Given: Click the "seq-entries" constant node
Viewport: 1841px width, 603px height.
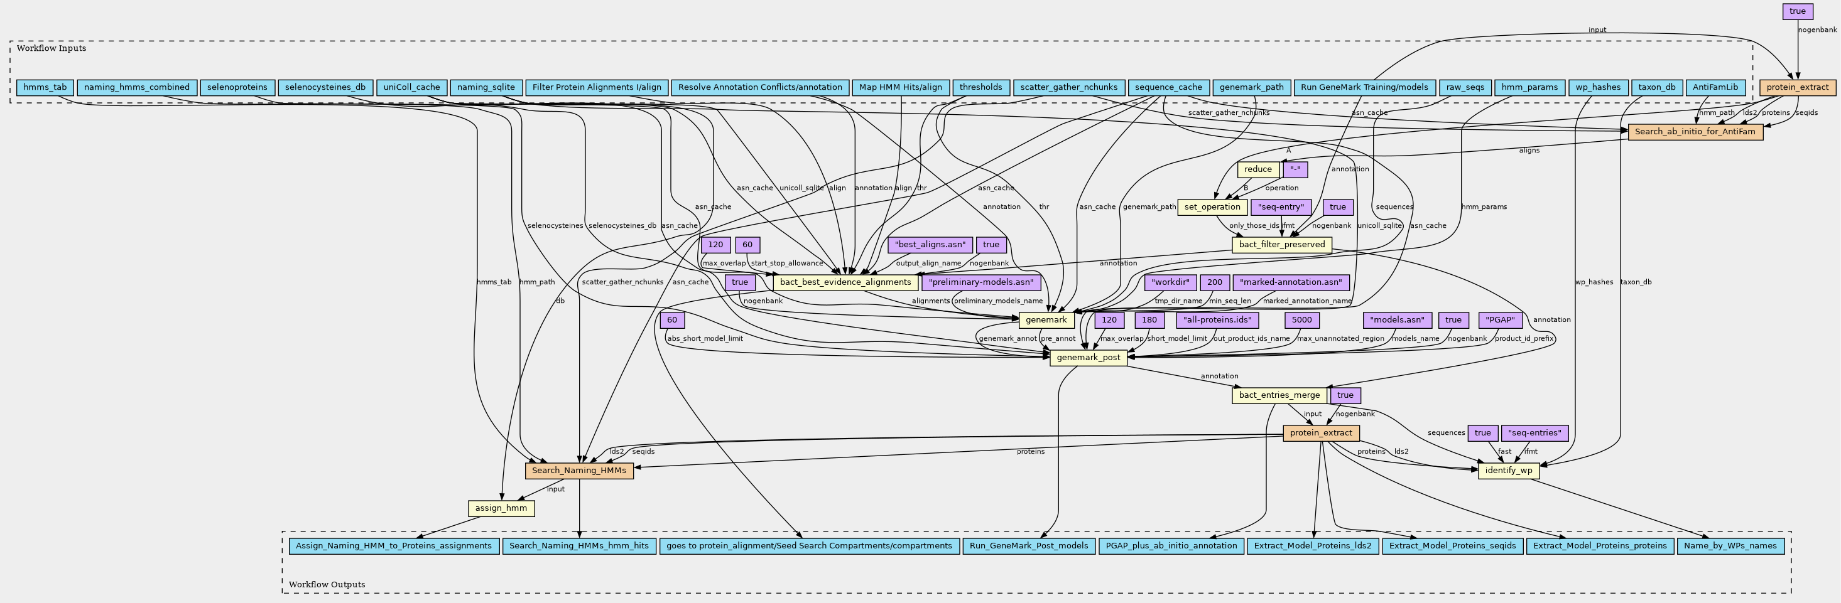Looking at the screenshot, I should 1536,433.
